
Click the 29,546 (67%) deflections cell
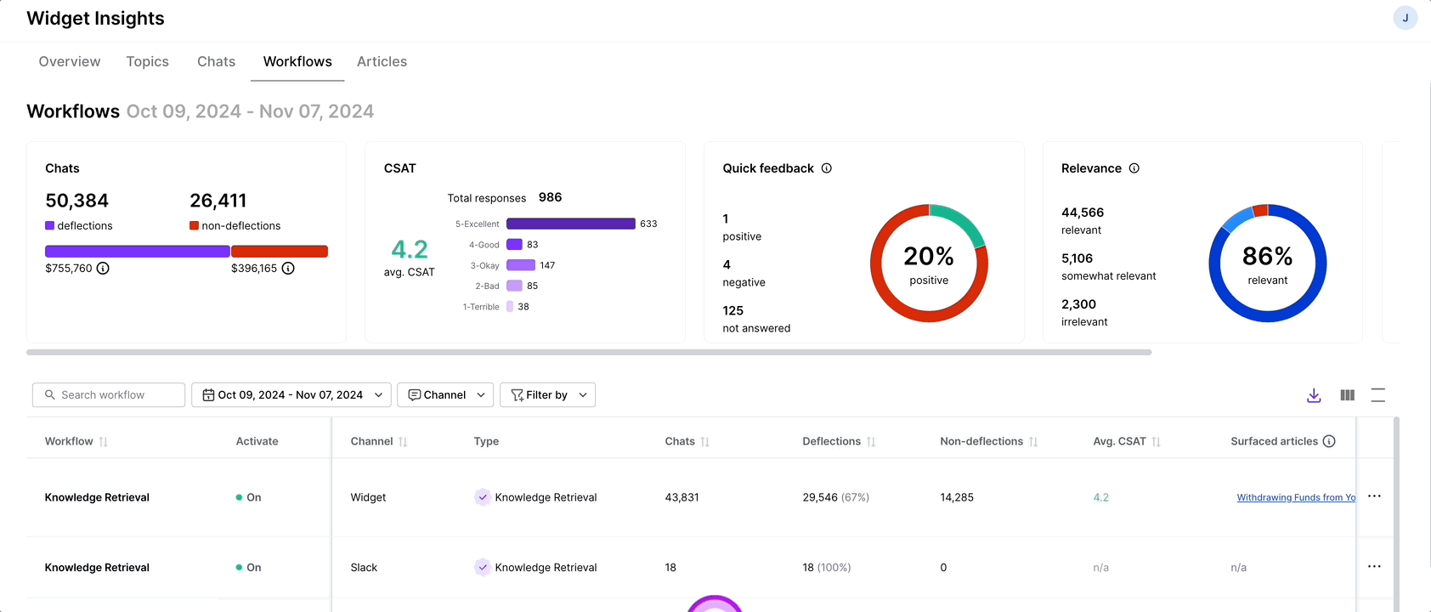[836, 497]
